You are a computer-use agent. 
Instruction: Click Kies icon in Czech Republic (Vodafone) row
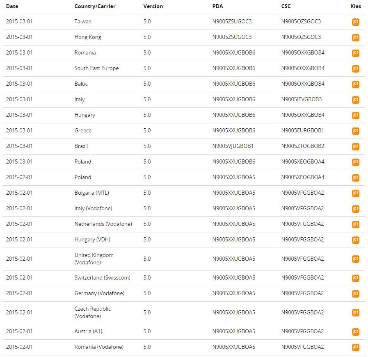coord(356,313)
